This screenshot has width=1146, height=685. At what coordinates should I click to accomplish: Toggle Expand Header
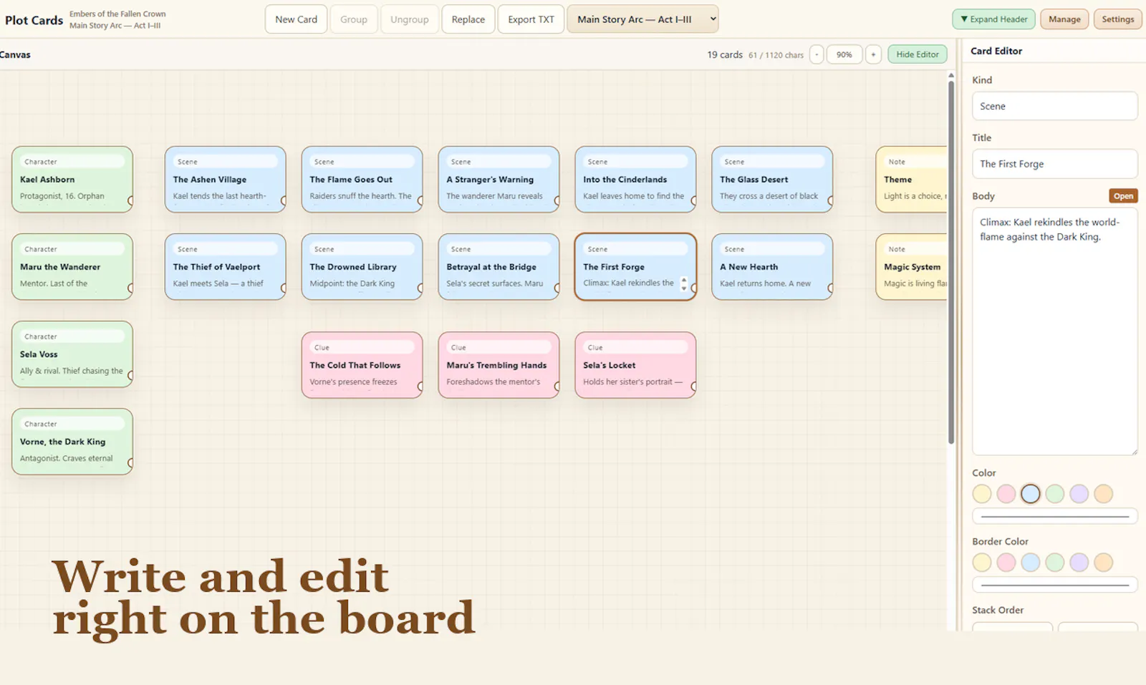click(x=993, y=19)
